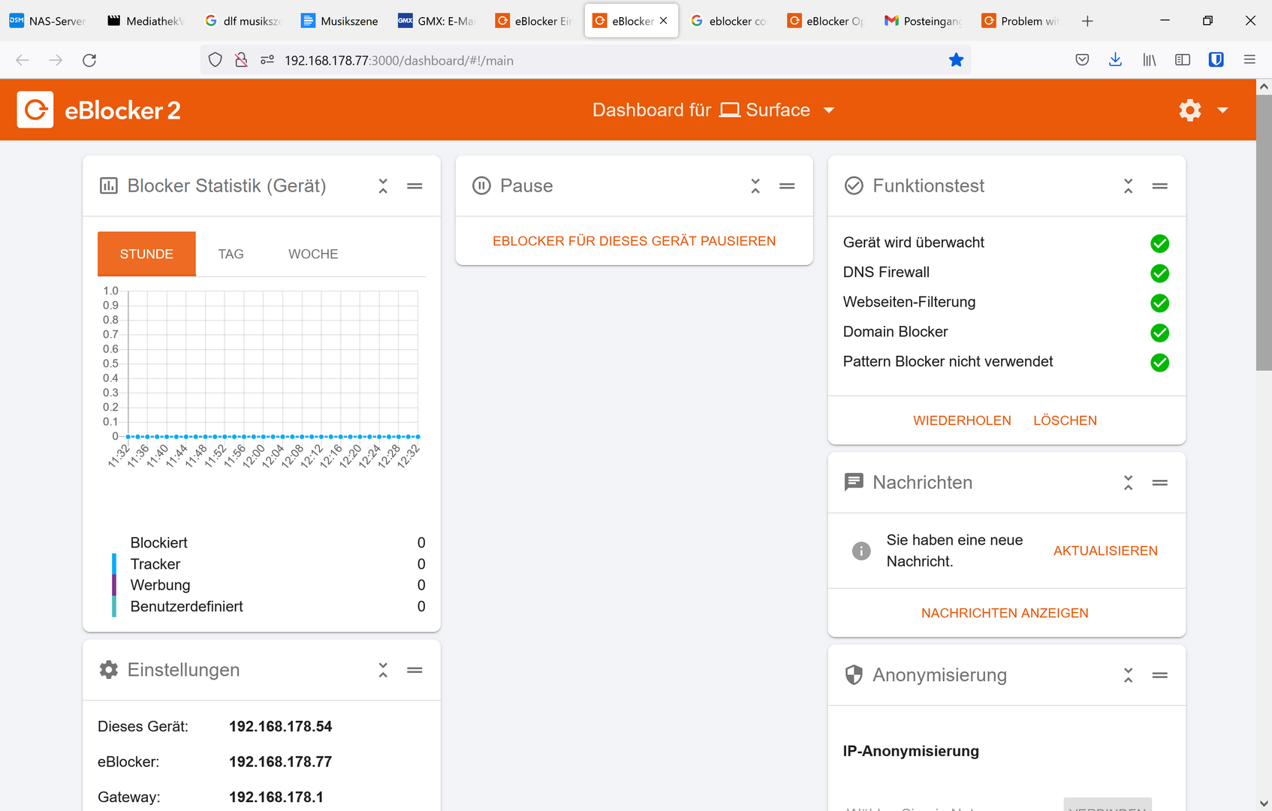Click the Anonymisierung shield icon
Image resolution: width=1272 pixels, height=811 pixels.
coord(854,674)
